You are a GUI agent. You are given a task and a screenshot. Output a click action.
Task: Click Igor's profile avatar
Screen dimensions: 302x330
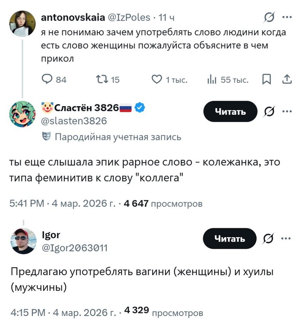pos(22,241)
